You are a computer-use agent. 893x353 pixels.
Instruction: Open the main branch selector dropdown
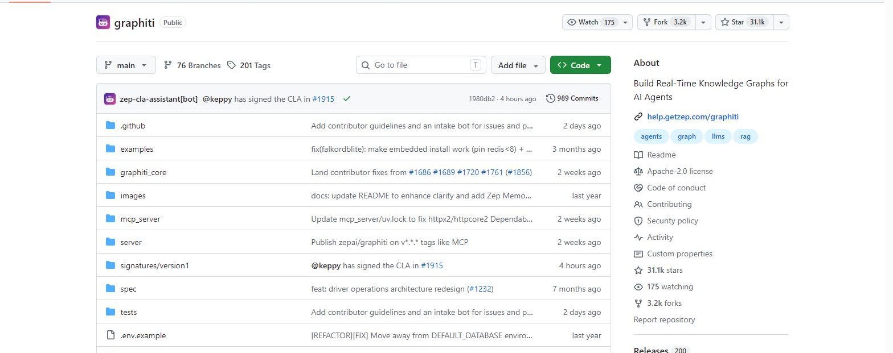pyautogui.click(x=126, y=65)
